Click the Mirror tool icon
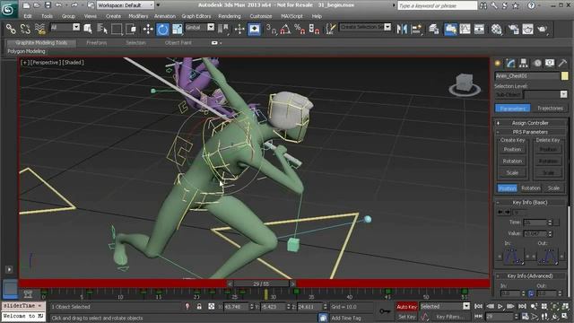This screenshot has width=574, height=323. point(402,29)
